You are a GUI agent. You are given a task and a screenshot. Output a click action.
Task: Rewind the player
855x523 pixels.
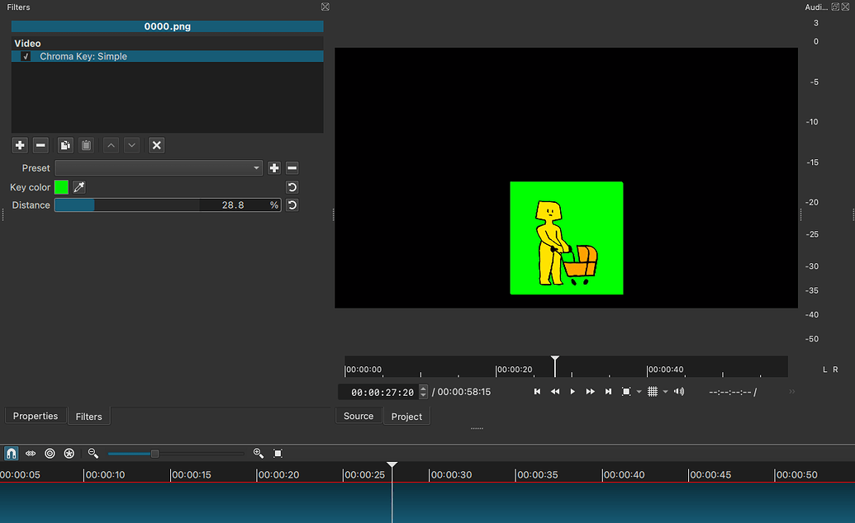click(555, 392)
